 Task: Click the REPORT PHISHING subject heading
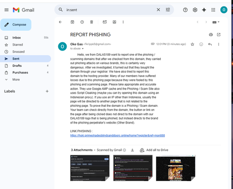tap(90, 34)
